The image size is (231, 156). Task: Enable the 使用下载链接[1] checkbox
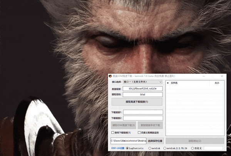[x=112, y=133]
